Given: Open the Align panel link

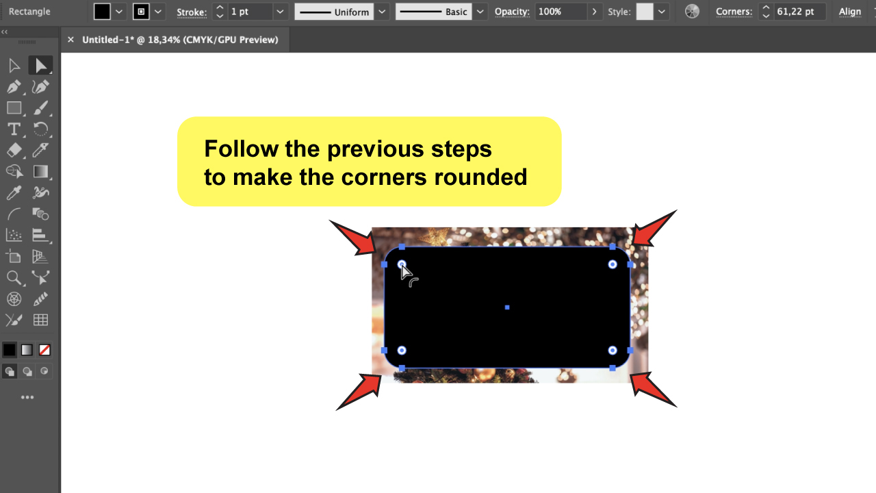Looking at the screenshot, I should (x=850, y=12).
